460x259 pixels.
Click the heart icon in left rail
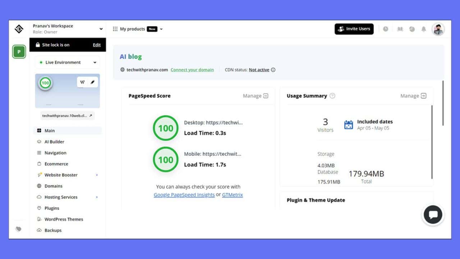coord(19,229)
